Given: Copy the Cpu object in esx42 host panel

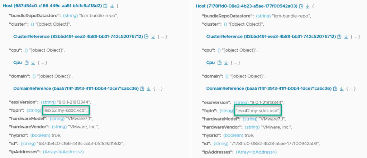Looking at the screenshot, I should [220, 63].
